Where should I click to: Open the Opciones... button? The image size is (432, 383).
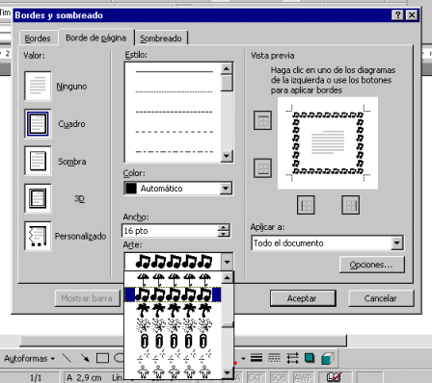(371, 265)
